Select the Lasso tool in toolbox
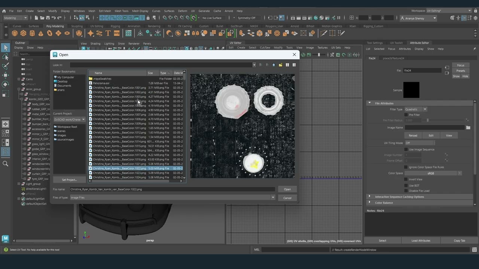This screenshot has height=269, width=479. pos(6,57)
